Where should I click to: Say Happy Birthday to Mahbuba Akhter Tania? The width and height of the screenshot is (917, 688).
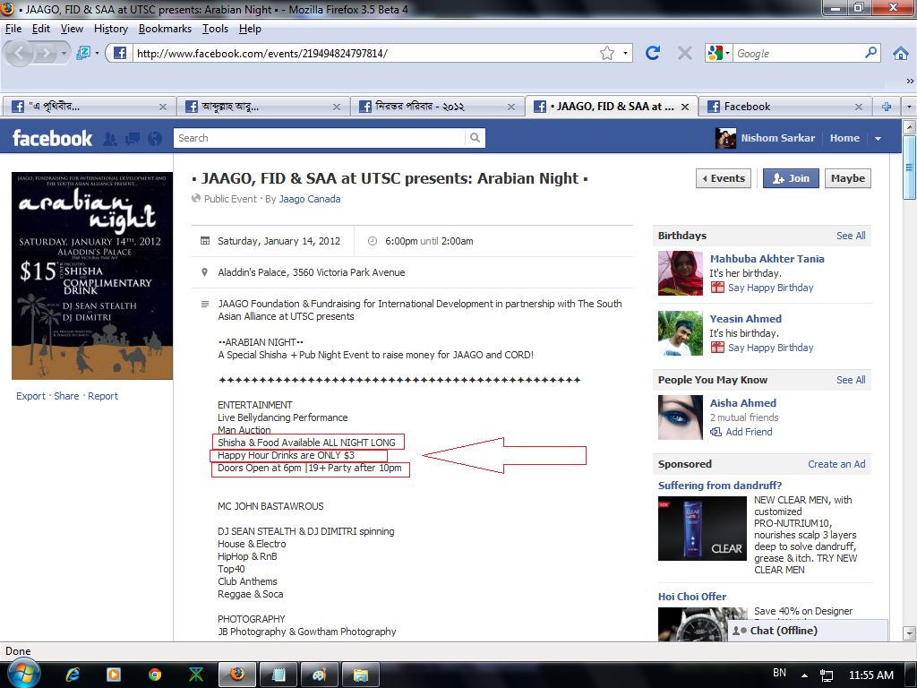(770, 288)
